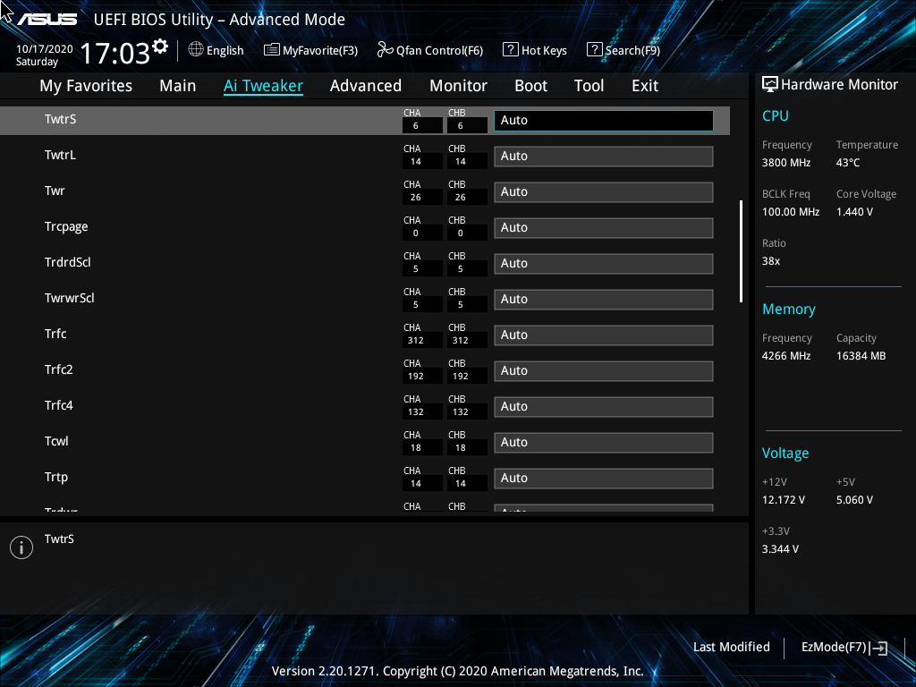Click the Trfc2 row label
The height and width of the screenshot is (687, 916).
[x=58, y=369]
